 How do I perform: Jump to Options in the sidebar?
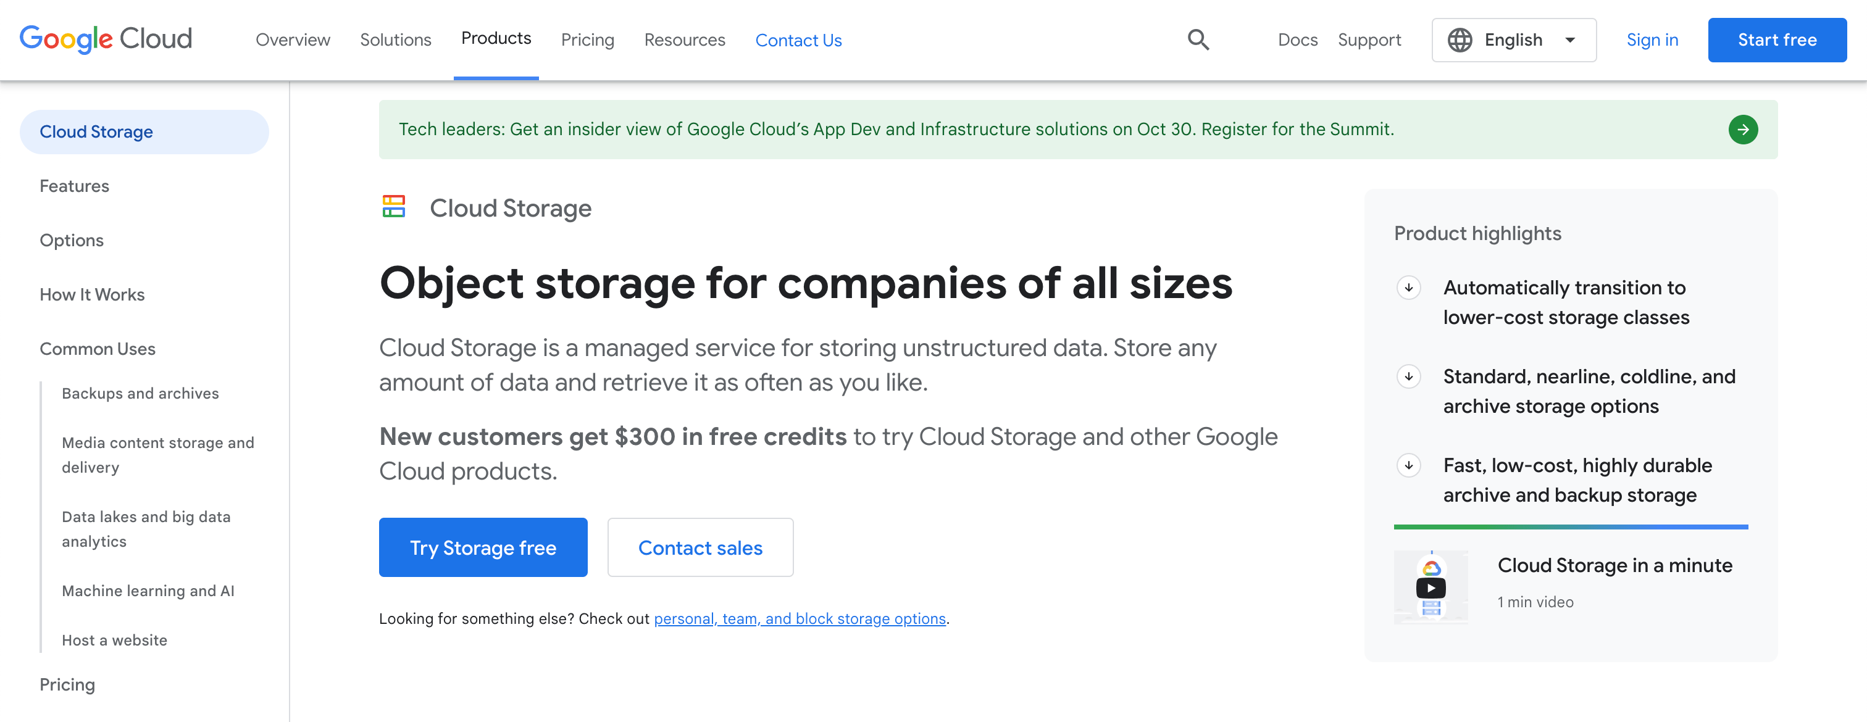(x=71, y=241)
